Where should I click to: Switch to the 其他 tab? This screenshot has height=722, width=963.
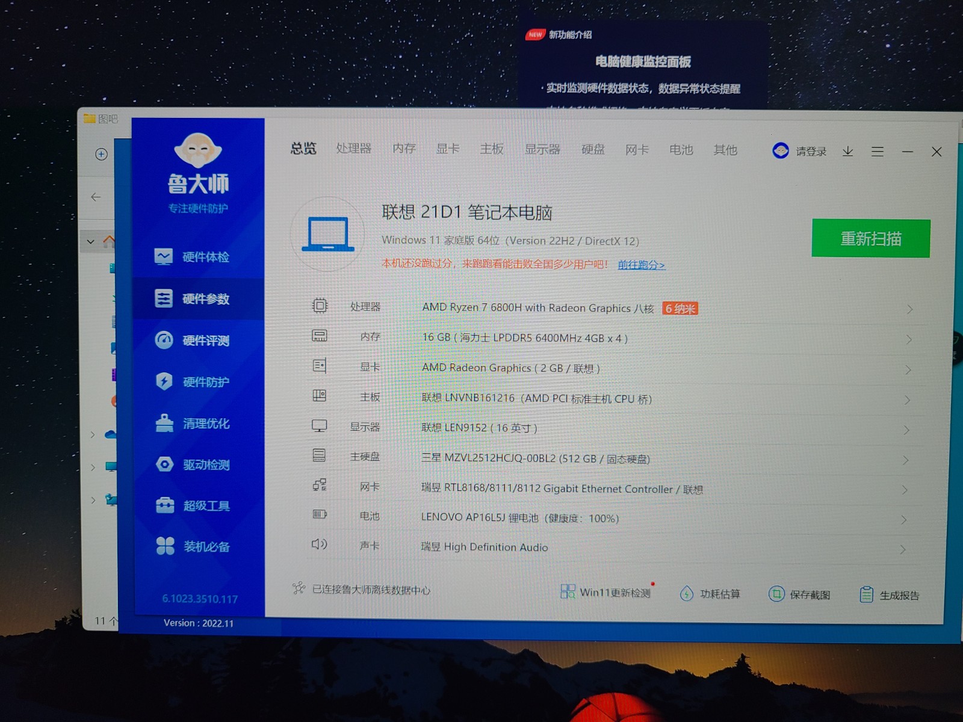(725, 150)
